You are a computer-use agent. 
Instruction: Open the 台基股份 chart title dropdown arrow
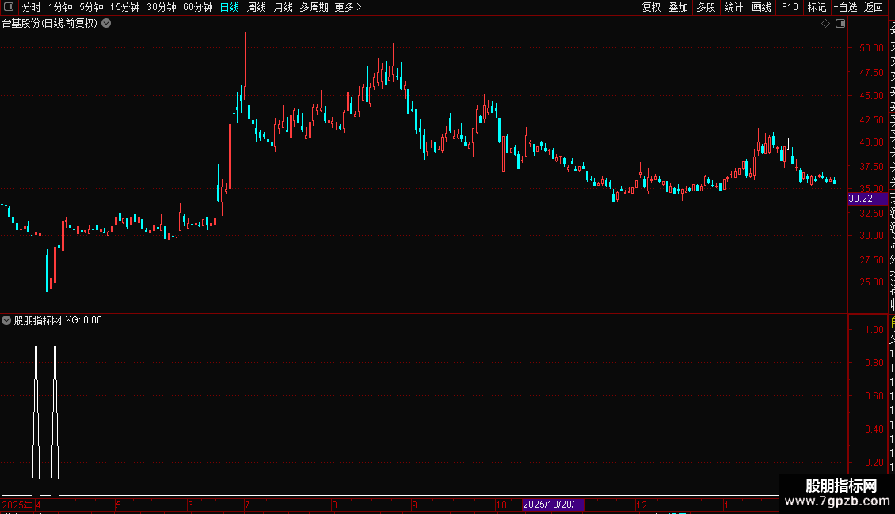pos(106,24)
